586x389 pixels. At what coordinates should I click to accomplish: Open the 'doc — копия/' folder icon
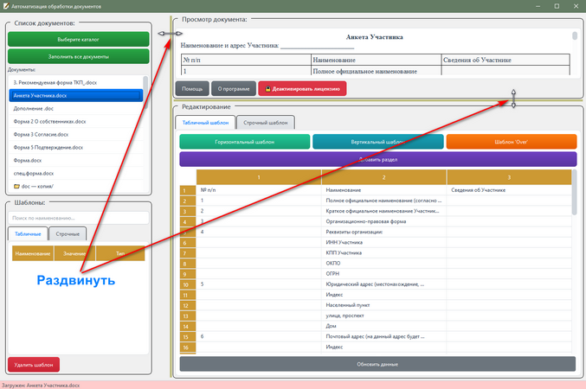[16, 186]
